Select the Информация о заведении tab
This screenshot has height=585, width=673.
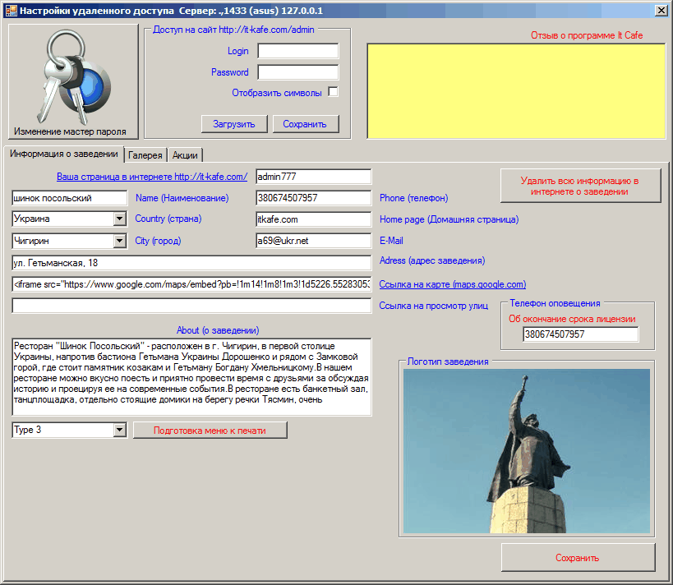[64, 154]
